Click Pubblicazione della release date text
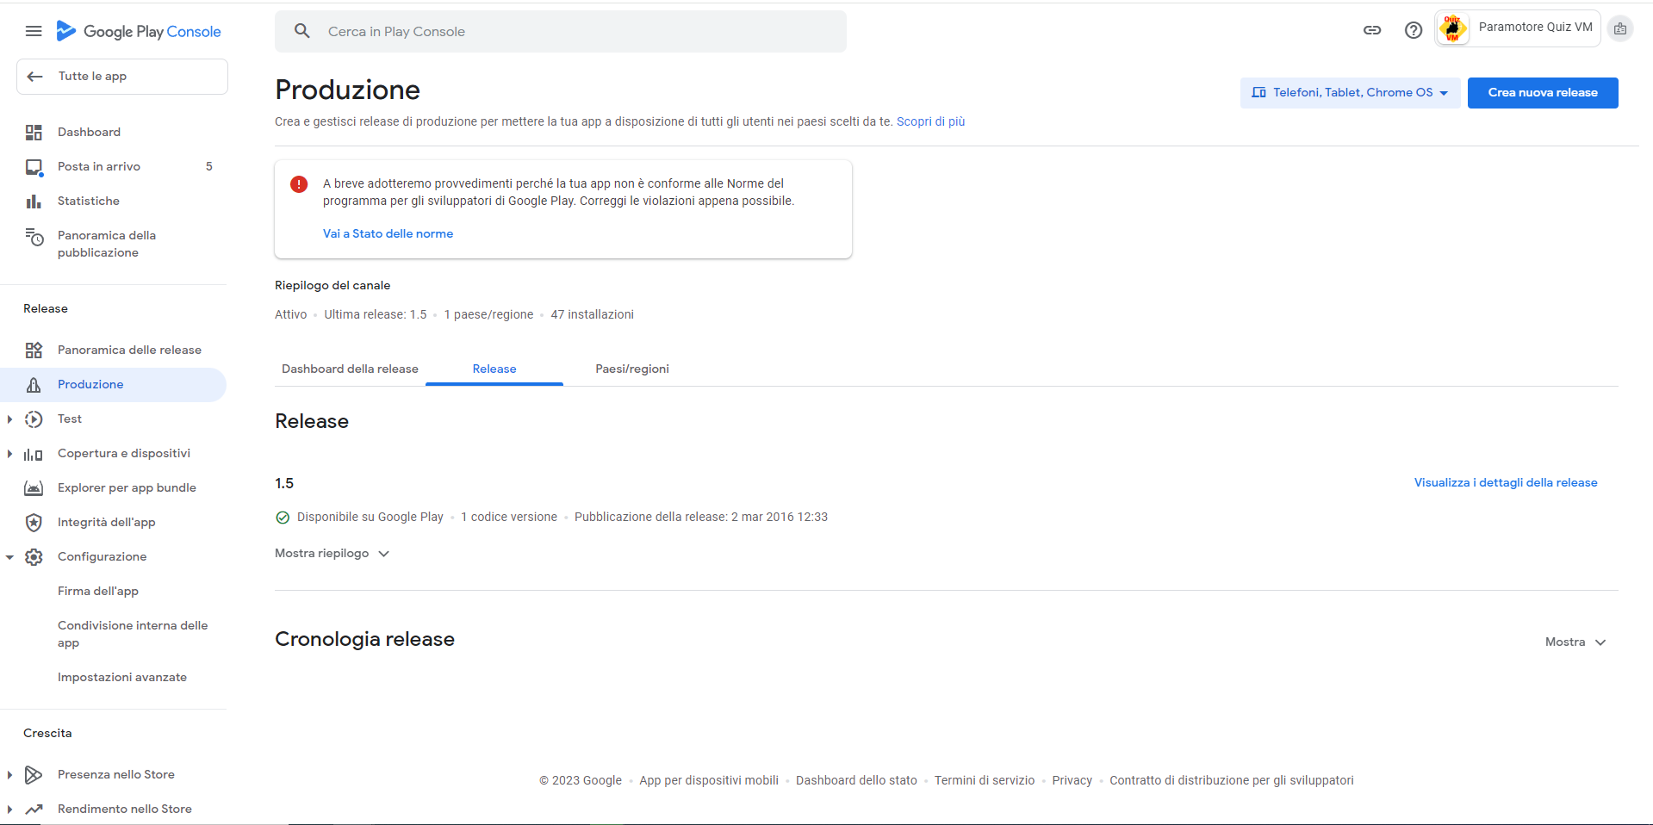The height and width of the screenshot is (825, 1653). pyautogui.click(x=701, y=518)
